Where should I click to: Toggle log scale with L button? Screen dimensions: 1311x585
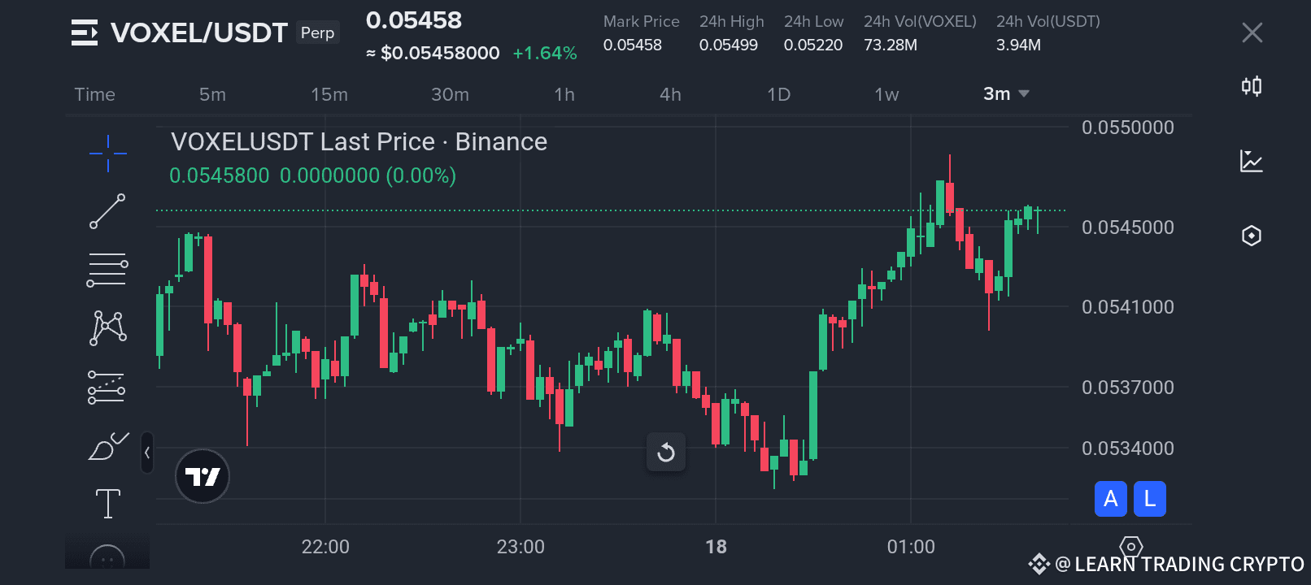point(1150,499)
